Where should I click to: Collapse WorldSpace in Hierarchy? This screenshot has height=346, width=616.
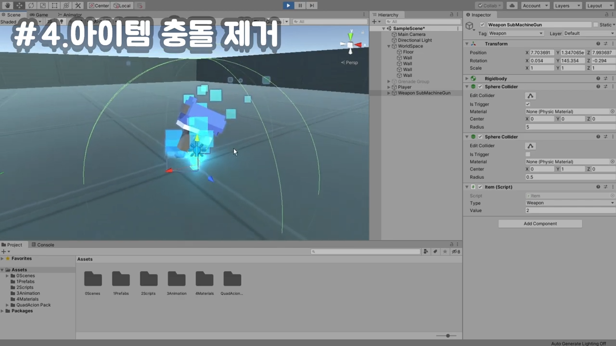point(389,46)
